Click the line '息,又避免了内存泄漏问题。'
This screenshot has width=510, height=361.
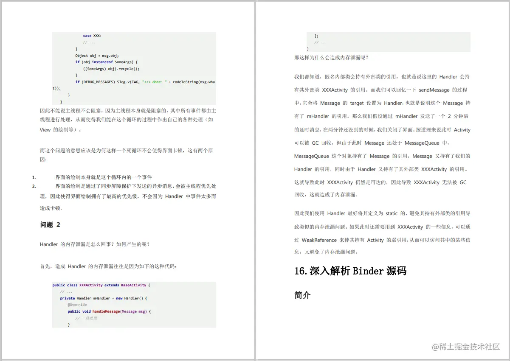(326, 252)
